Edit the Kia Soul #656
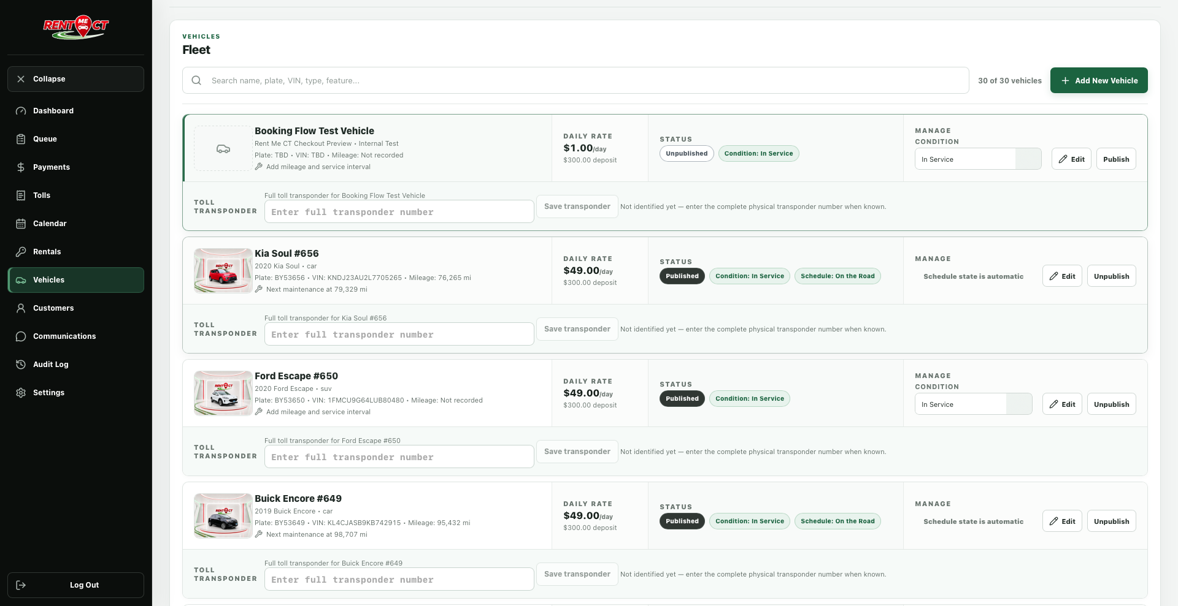 [x=1062, y=276]
